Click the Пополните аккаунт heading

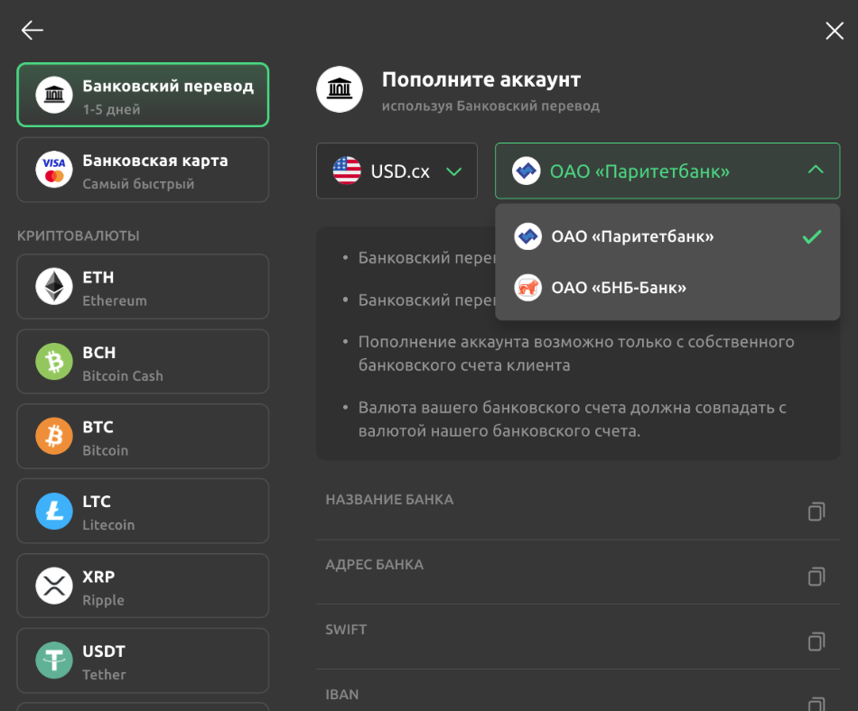click(481, 79)
